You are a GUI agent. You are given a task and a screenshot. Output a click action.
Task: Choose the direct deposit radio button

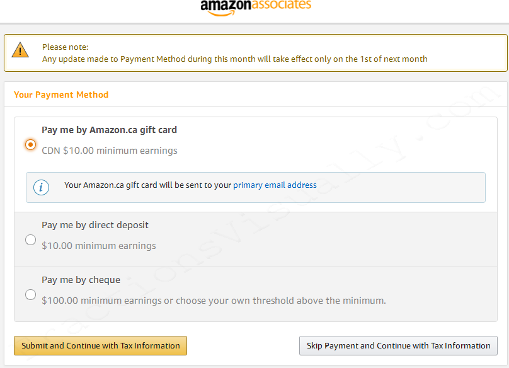(x=30, y=239)
